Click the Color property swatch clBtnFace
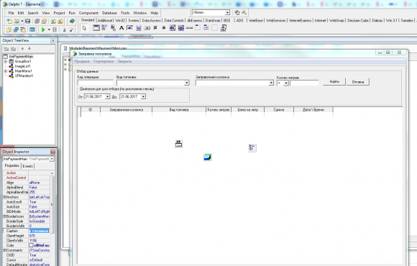 coord(31,245)
